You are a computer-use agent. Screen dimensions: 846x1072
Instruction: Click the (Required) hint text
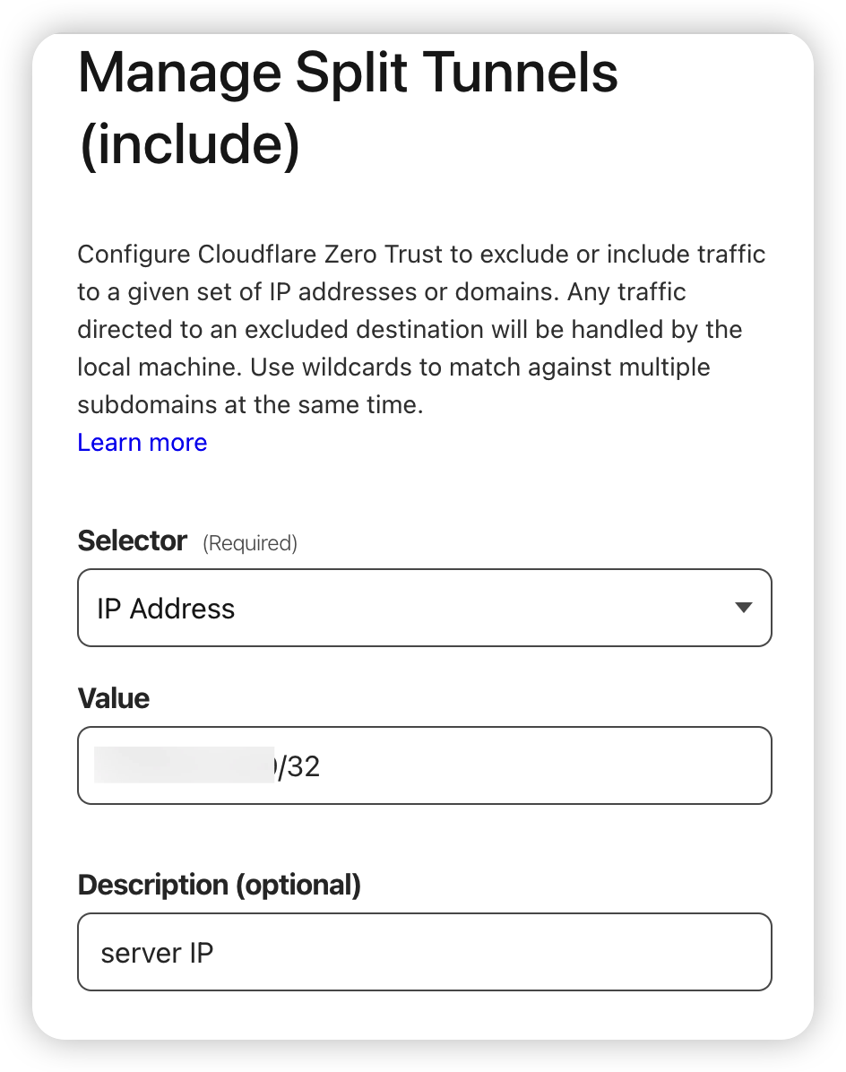pyautogui.click(x=250, y=543)
